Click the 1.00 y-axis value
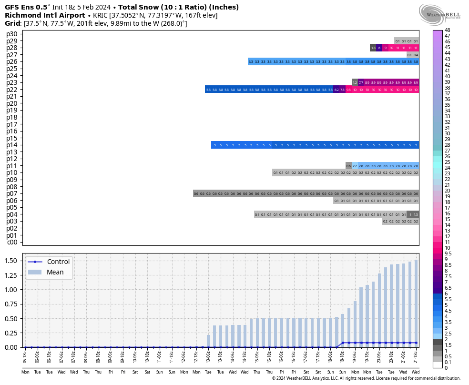469x385 pixels. pos(11,290)
